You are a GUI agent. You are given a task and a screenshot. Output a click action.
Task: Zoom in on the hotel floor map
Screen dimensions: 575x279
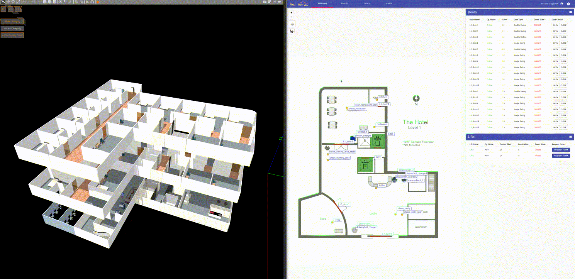[x=291, y=13]
